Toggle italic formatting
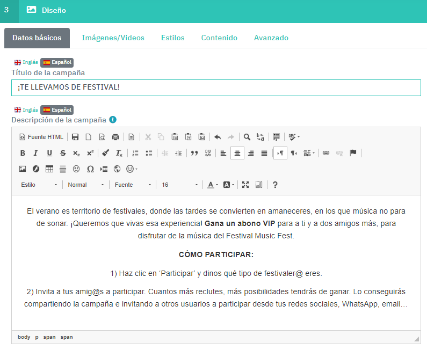Image resolution: width=427 pixels, height=350 pixels. coord(35,153)
